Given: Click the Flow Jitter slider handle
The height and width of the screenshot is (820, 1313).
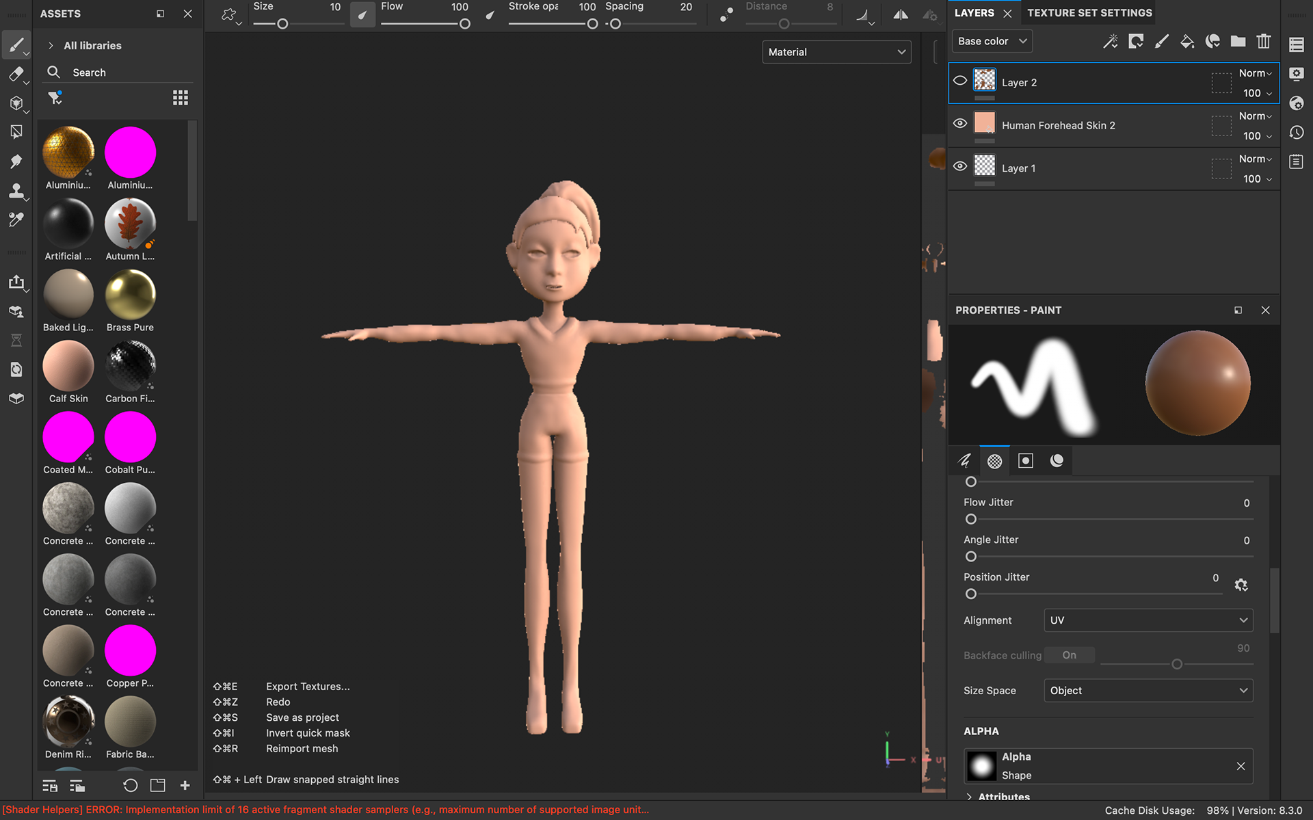Looking at the screenshot, I should coord(971,519).
